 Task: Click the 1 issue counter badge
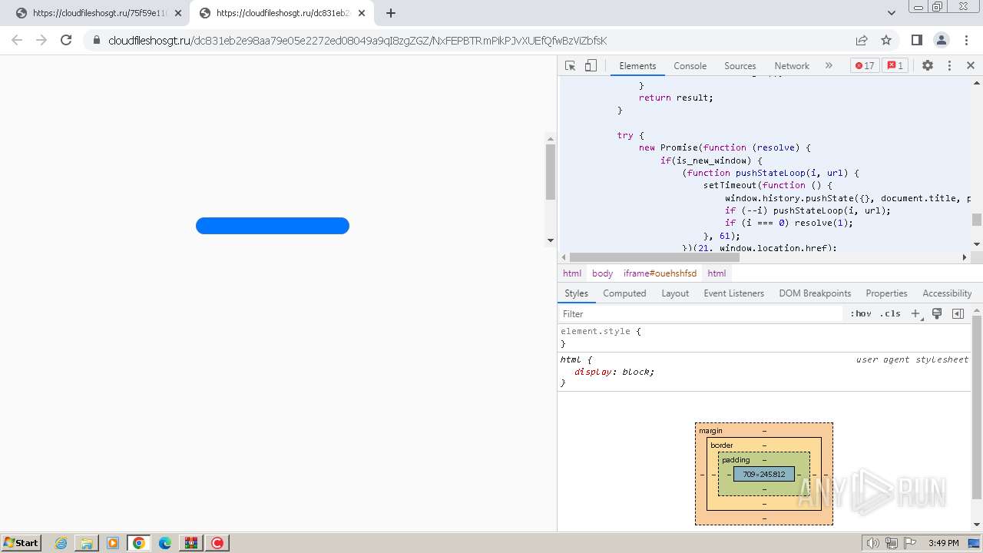point(895,65)
